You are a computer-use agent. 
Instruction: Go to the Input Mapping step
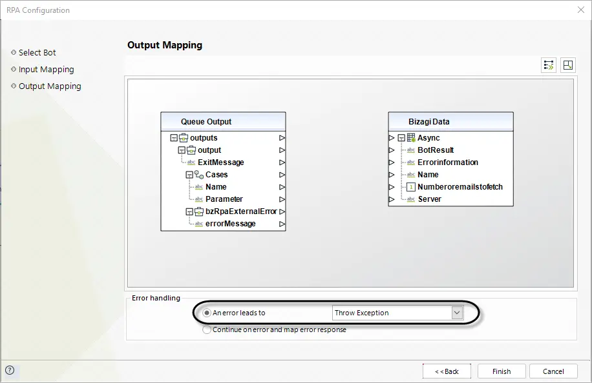[x=46, y=69]
